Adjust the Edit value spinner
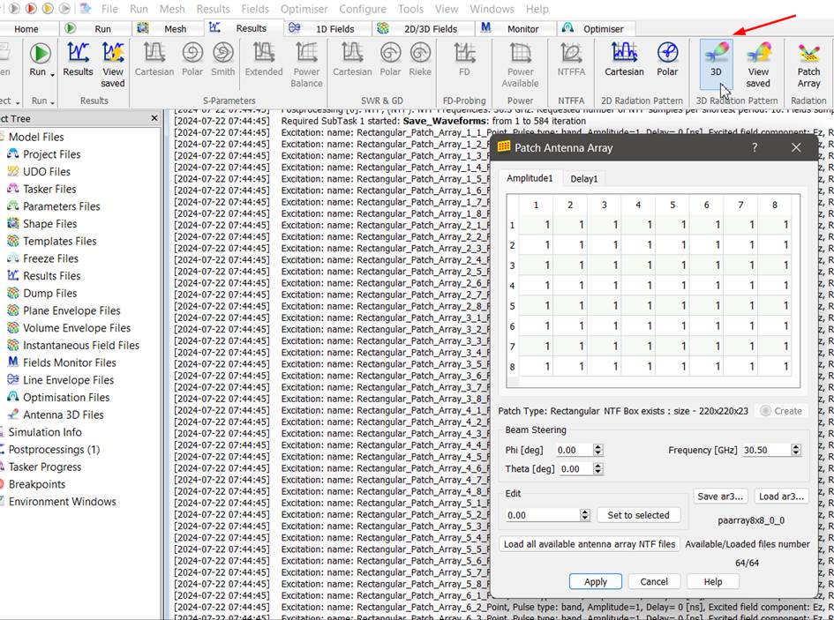This screenshot has height=620, width=834. (585, 515)
